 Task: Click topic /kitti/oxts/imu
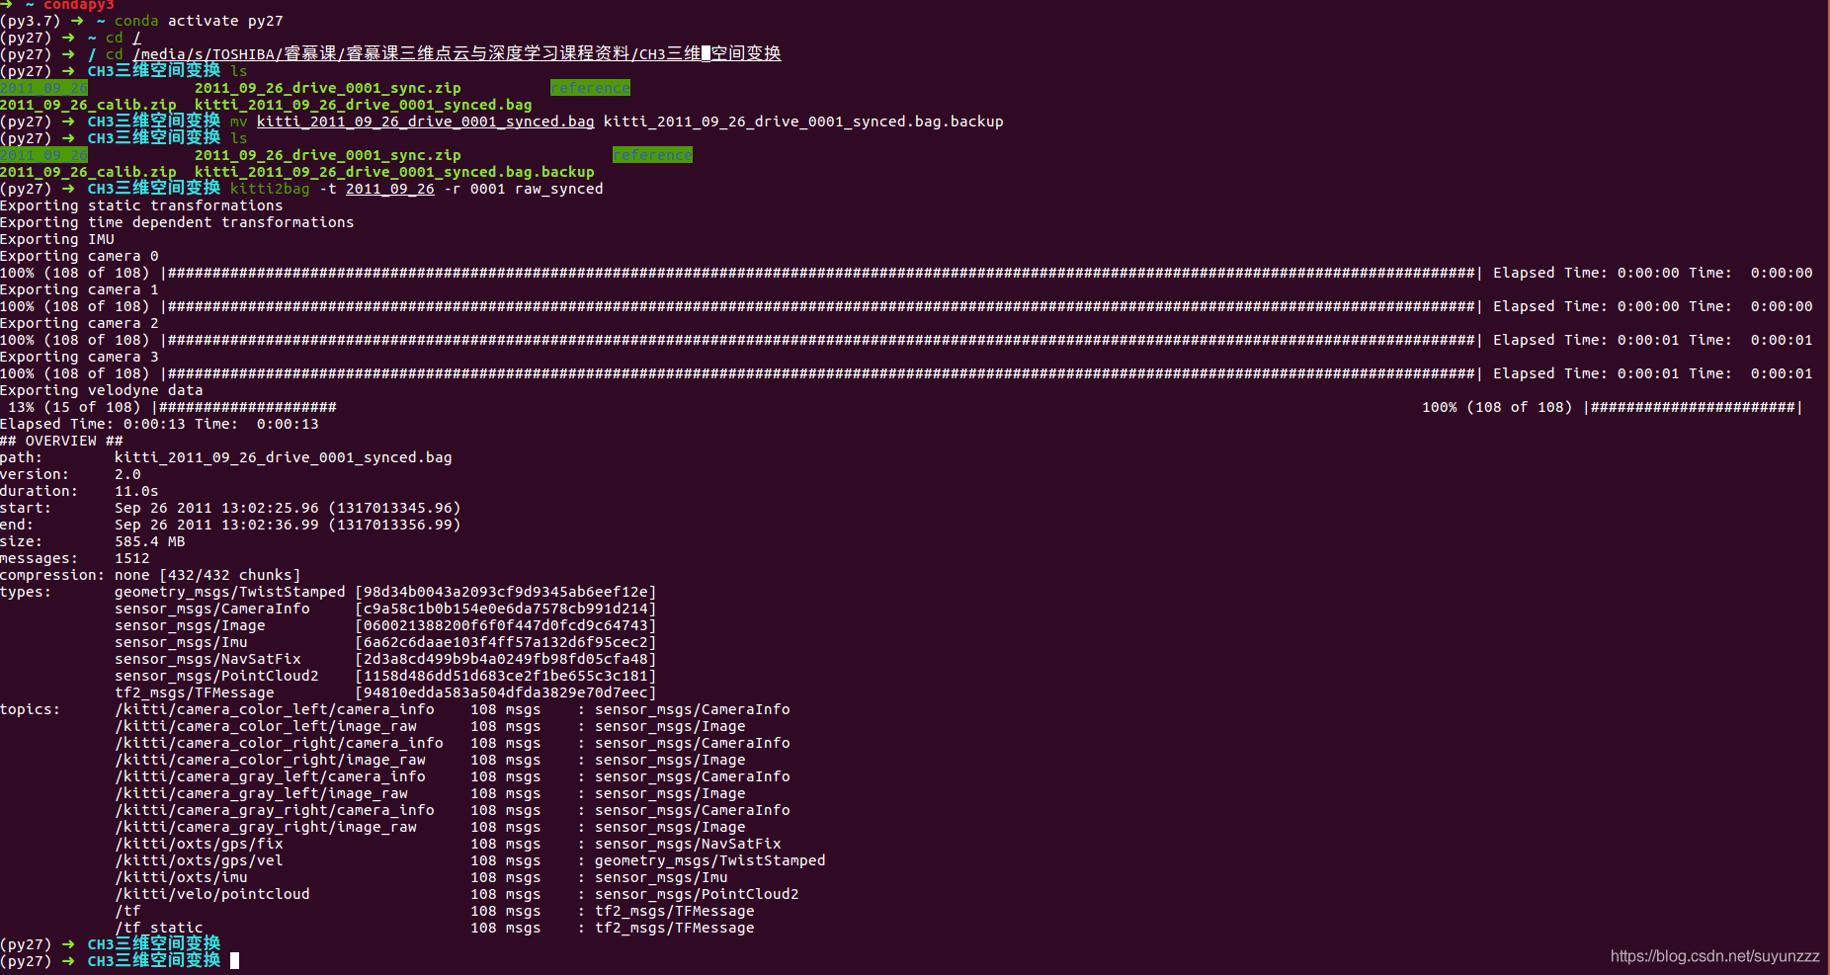tap(181, 877)
